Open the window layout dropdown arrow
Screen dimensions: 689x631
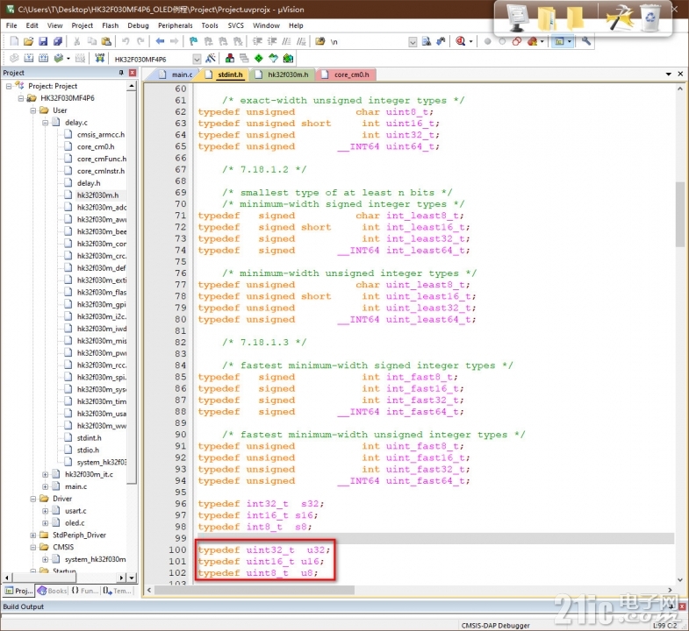570,42
